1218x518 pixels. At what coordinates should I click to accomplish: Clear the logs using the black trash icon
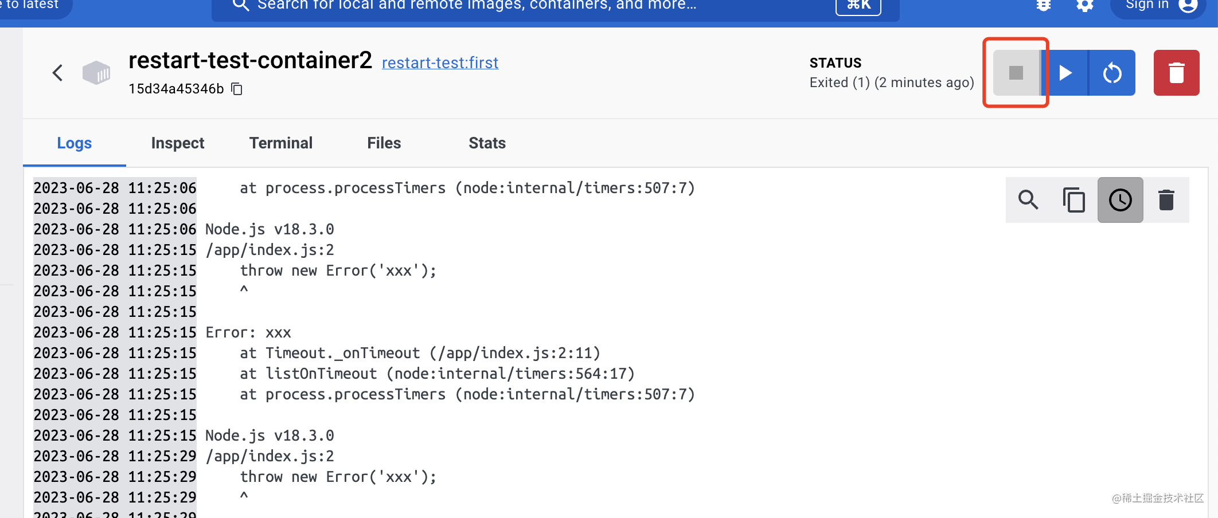(x=1166, y=200)
